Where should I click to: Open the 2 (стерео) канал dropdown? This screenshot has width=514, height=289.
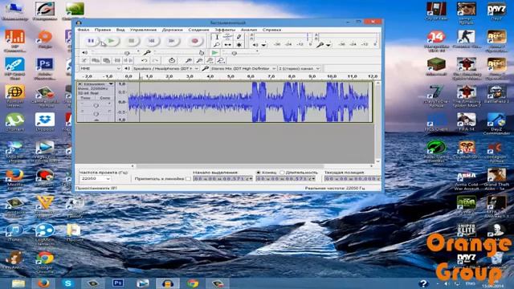click(300, 68)
